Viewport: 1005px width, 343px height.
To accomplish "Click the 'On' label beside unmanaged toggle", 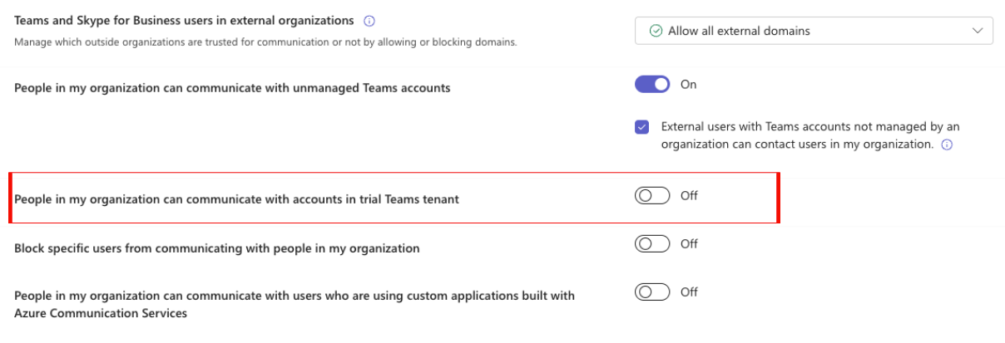I will pyautogui.click(x=689, y=85).
